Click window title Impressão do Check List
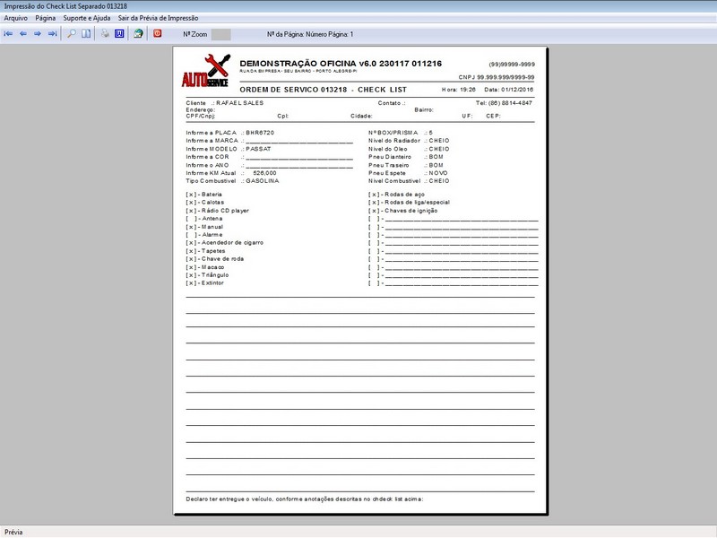 coord(65,6)
